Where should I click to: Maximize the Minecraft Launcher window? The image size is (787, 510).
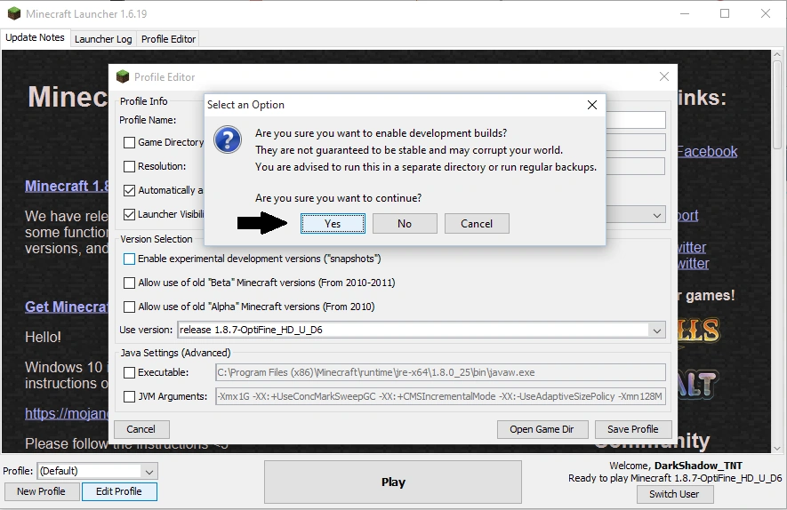click(725, 13)
